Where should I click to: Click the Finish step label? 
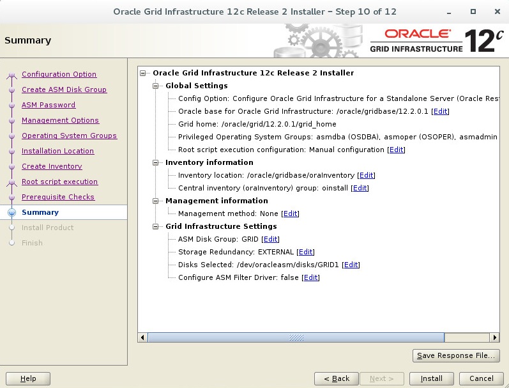[x=32, y=243]
